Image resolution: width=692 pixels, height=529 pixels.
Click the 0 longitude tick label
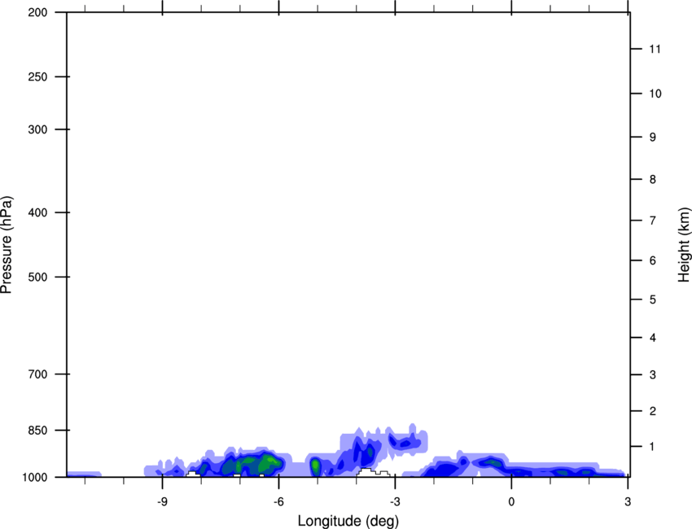511,502
